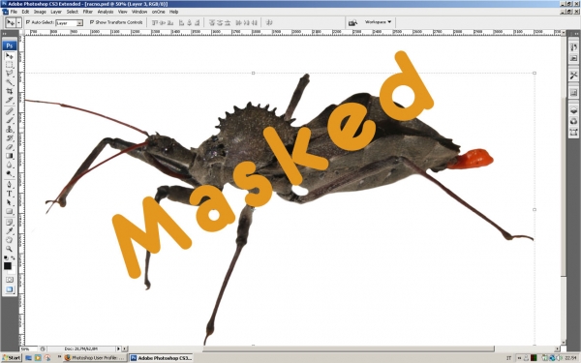Open the onOne menu

[158, 12]
